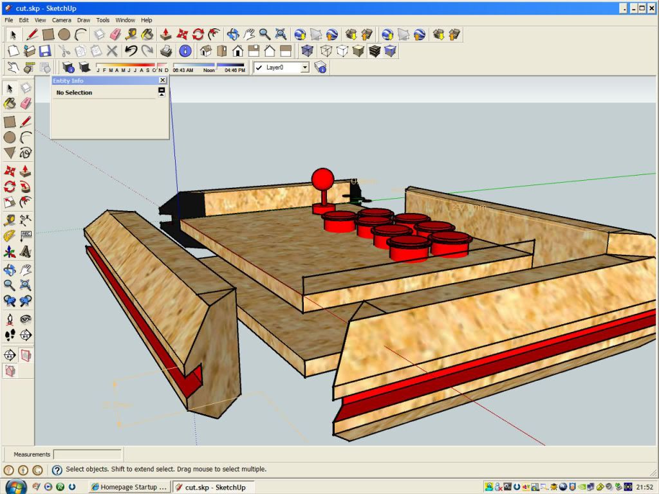Click the Copy icon
Image resolution: width=659 pixels, height=494 pixels.
[80, 51]
